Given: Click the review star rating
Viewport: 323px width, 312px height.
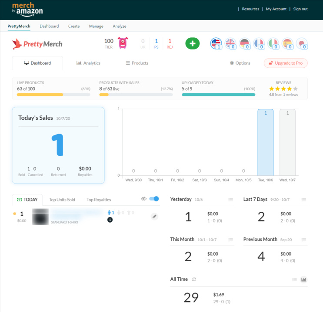Looking at the screenshot, I should pos(283,89).
